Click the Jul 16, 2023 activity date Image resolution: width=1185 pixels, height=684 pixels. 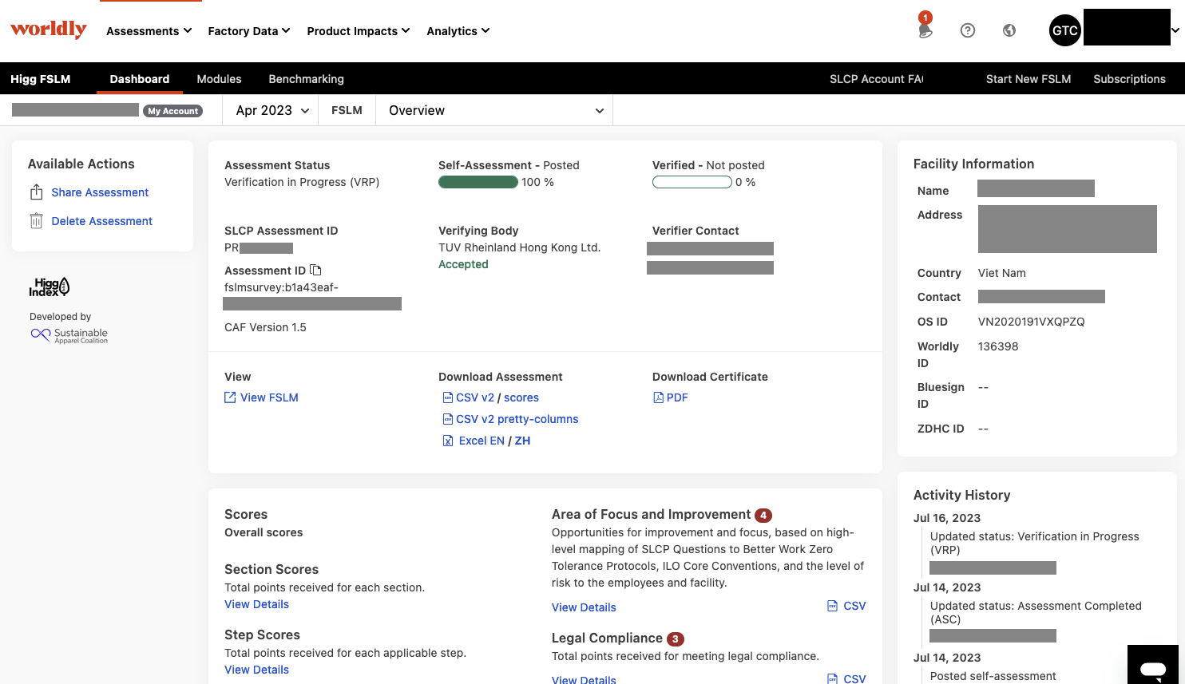point(947,518)
